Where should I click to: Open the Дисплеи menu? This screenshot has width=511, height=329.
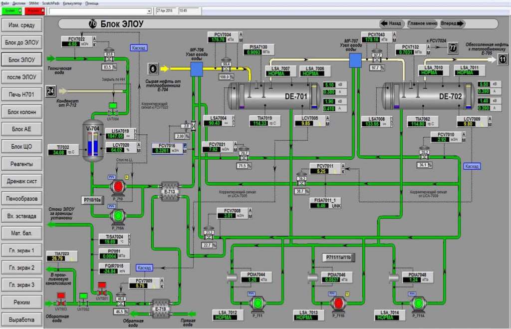pyautogui.click(x=18, y=3)
